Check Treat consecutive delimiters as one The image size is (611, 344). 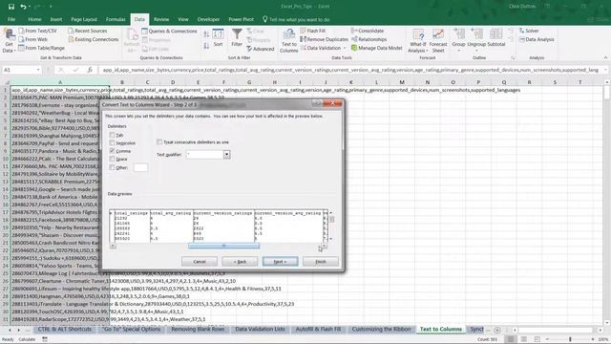click(x=159, y=142)
